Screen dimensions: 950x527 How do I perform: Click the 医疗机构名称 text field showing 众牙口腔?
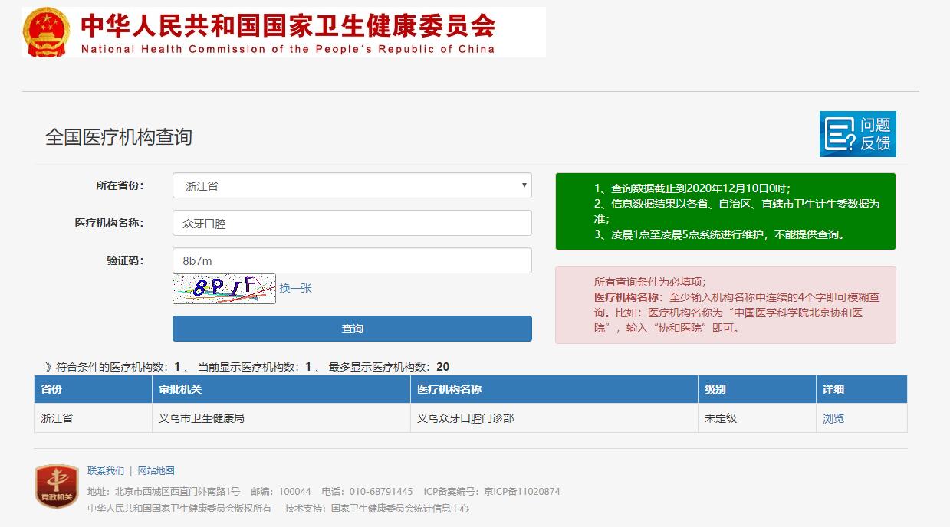[351, 222]
